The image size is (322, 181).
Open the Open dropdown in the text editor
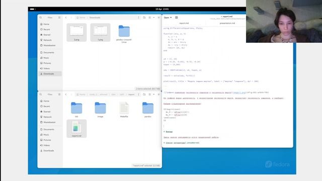click(168, 18)
